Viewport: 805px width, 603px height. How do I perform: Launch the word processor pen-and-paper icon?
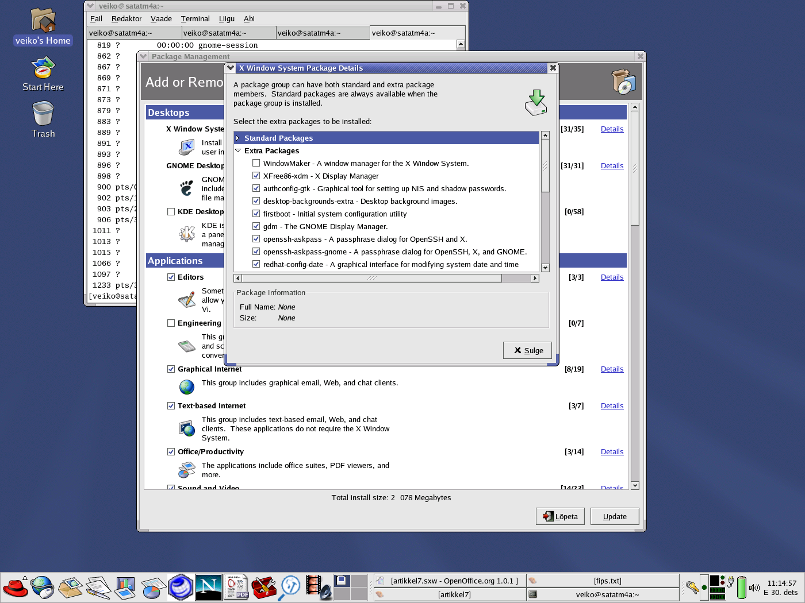pyautogui.click(x=98, y=587)
